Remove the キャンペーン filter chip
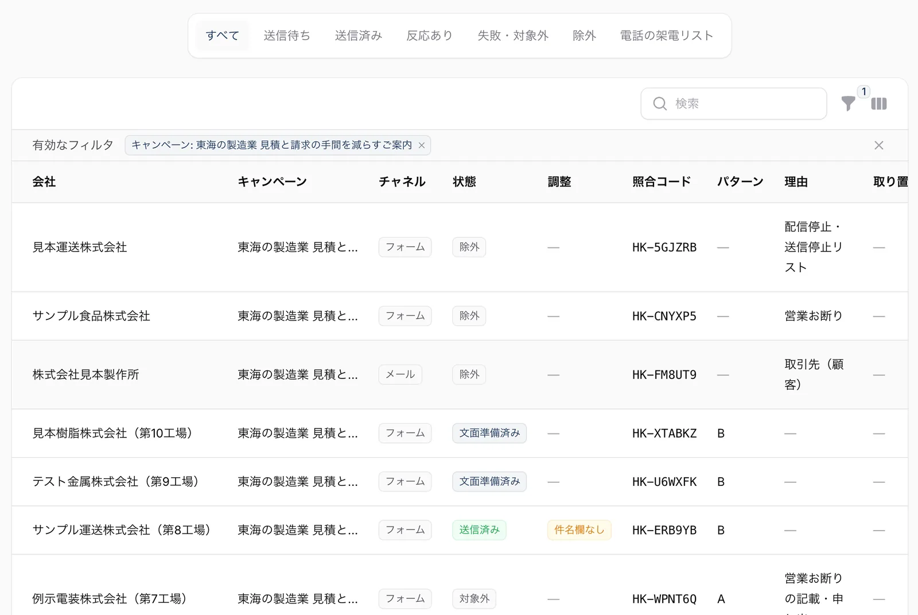The height and width of the screenshot is (615, 918). pyautogui.click(x=422, y=145)
